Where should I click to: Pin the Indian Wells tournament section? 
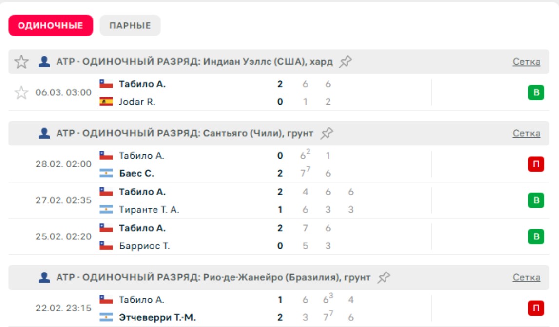[x=346, y=62]
